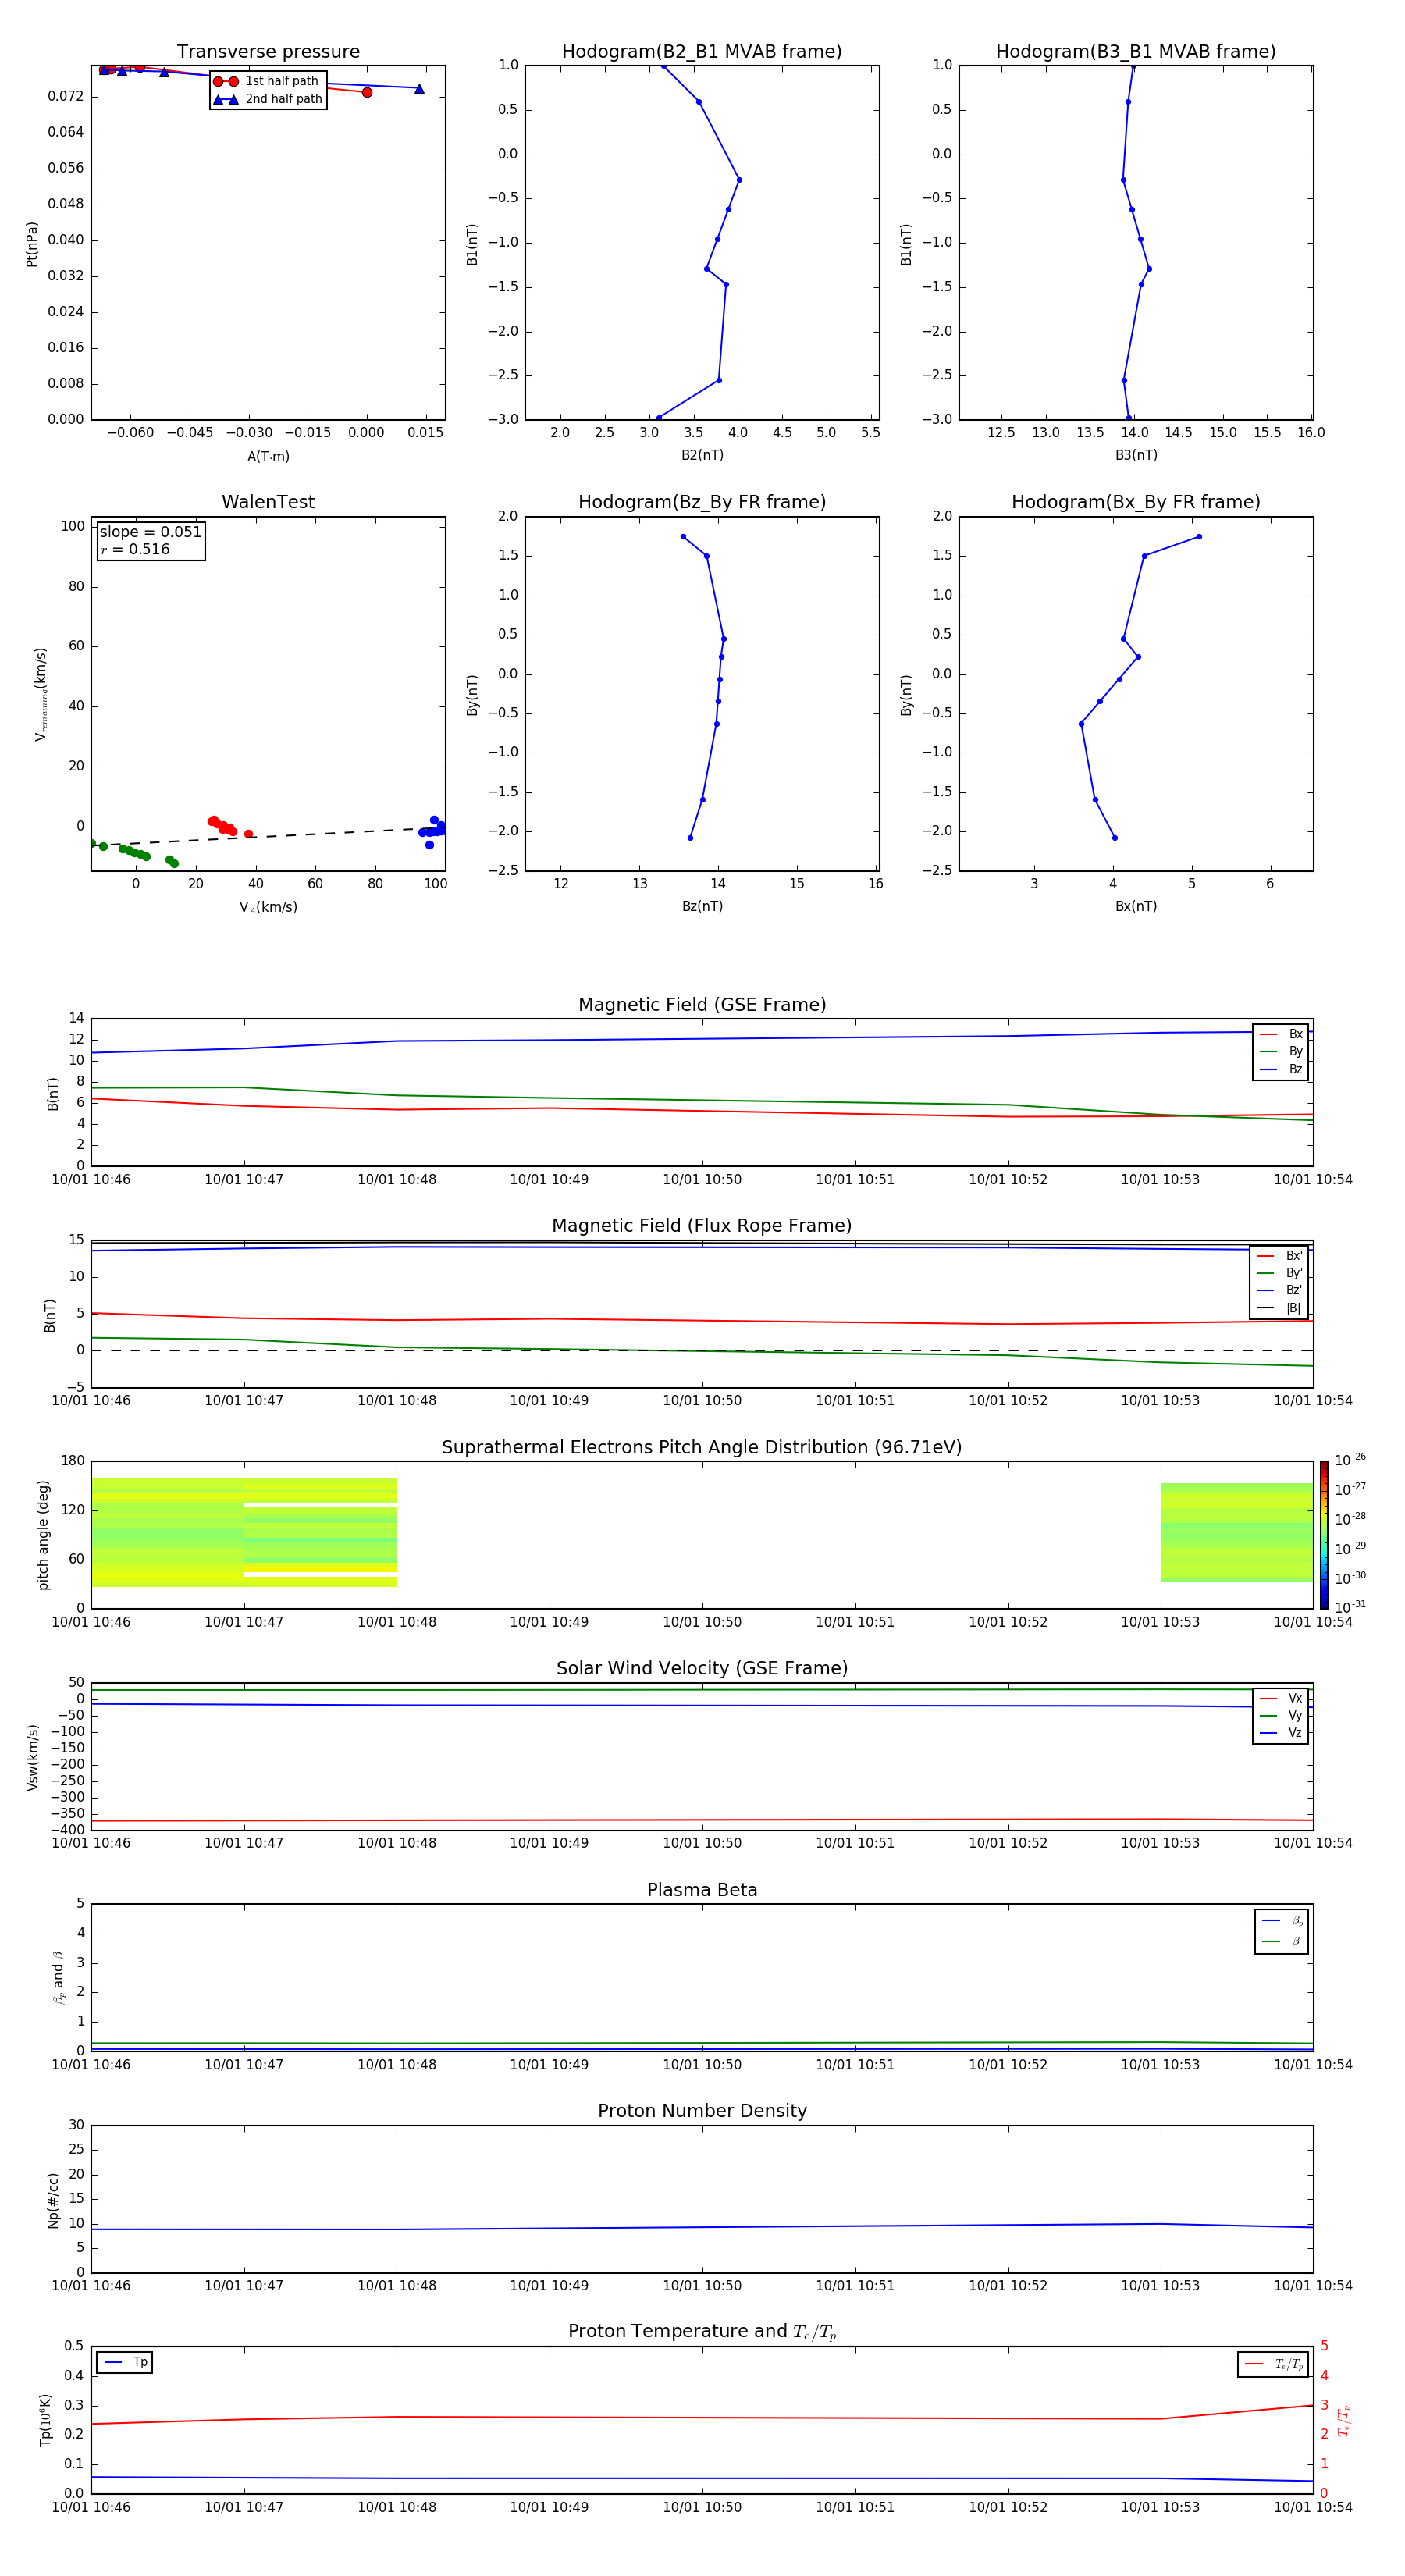Select the 'Hodogram(B3_B1 MVAB frame)' title
This screenshot has height=2576, width=1405.
tap(1136, 52)
